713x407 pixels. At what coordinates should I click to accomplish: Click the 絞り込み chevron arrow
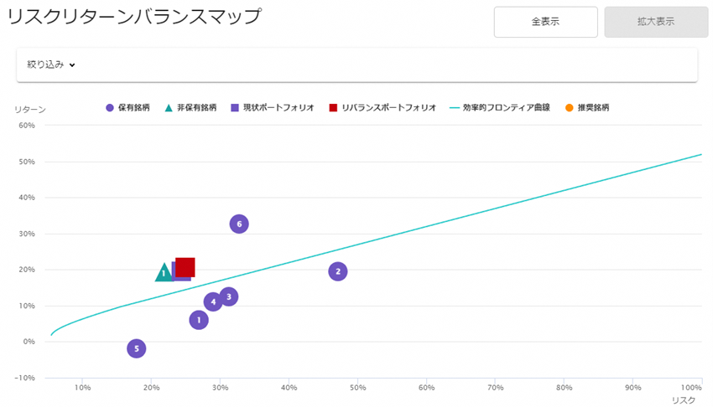(x=72, y=65)
